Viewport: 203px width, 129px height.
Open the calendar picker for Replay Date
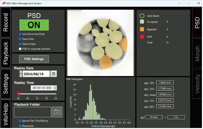tap(53, 74)
